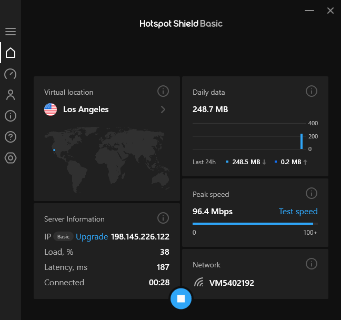Open the hamburger menu in sidebar
Viewport: 341px width, 320px height.
click(11, 32)
